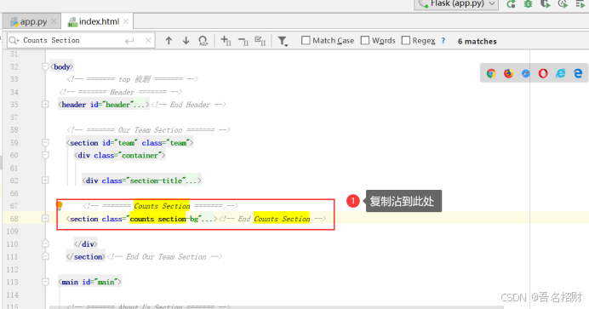Click folded header id="header" code line

point(104,105)
